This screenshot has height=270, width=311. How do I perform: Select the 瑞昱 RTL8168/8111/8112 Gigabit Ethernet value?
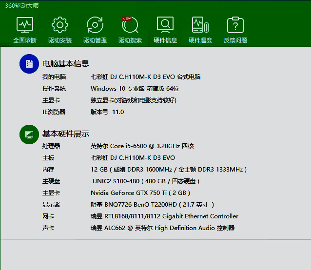(164, 216)
